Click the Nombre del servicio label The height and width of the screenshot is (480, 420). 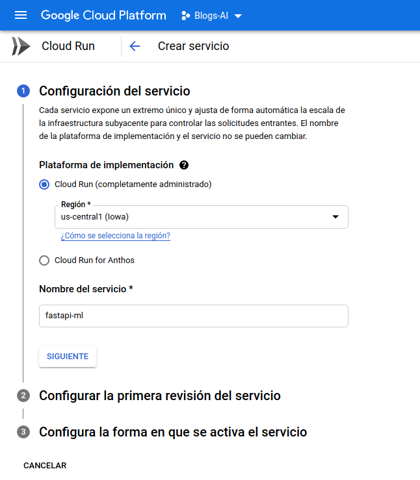point(86,289)
